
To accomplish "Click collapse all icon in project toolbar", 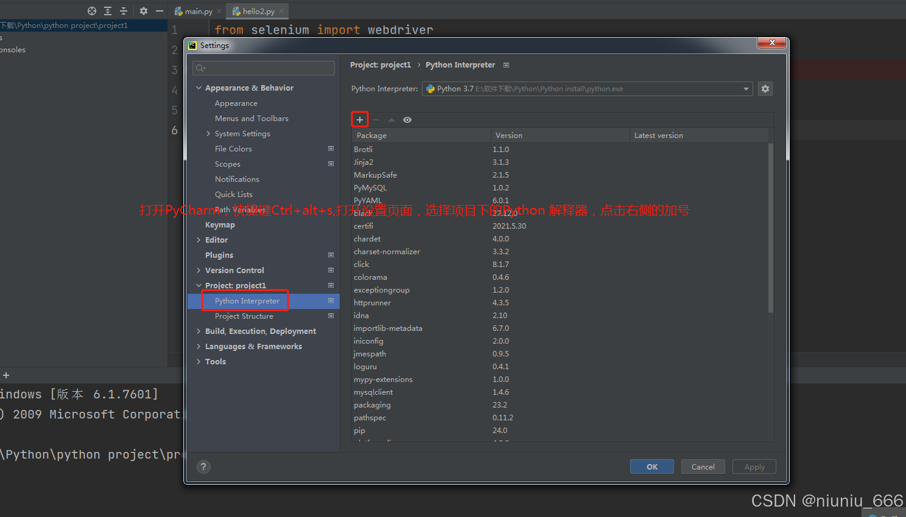I will point(124,11).
